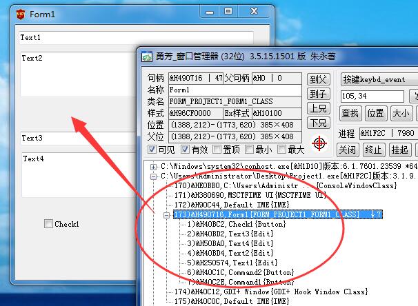Click the Text1 box in Form1
The image size is (418, 306).
coord(136,37)
